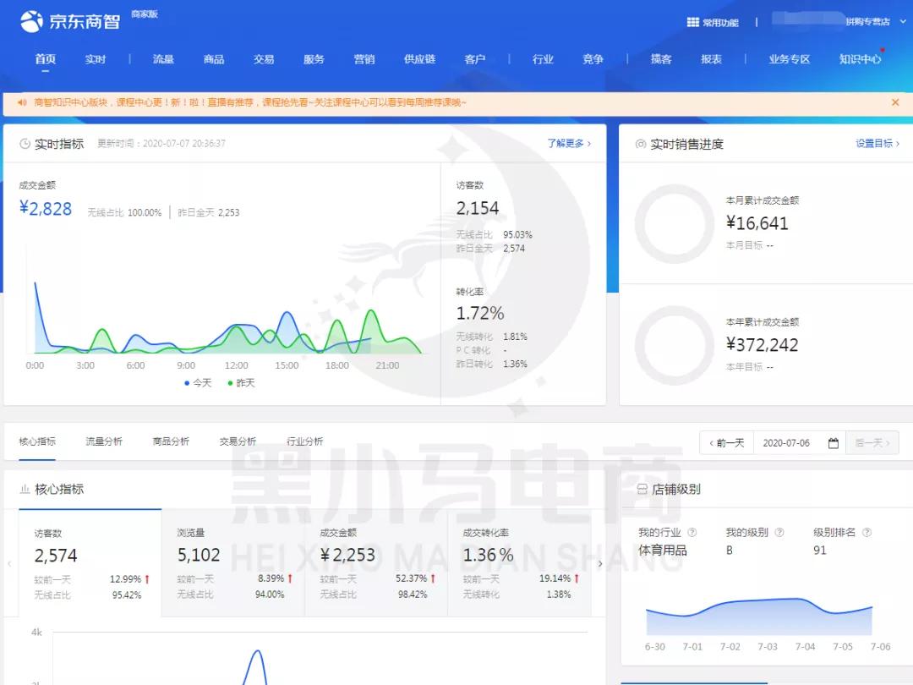
Task: Switch to the 流量分析 tab
Action: coord(103,441)
